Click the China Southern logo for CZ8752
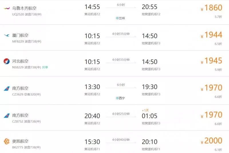This screenshot has height=153, width=229. coord(7,116)
